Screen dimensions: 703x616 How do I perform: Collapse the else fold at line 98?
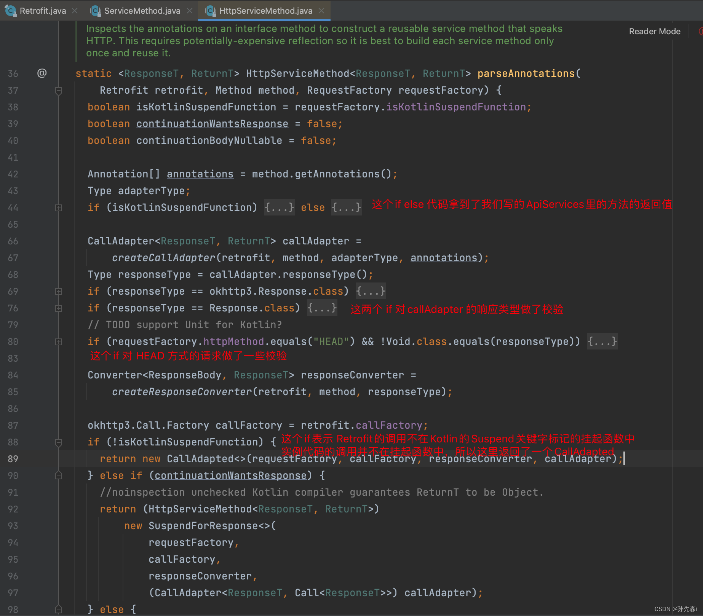point(59,609)
